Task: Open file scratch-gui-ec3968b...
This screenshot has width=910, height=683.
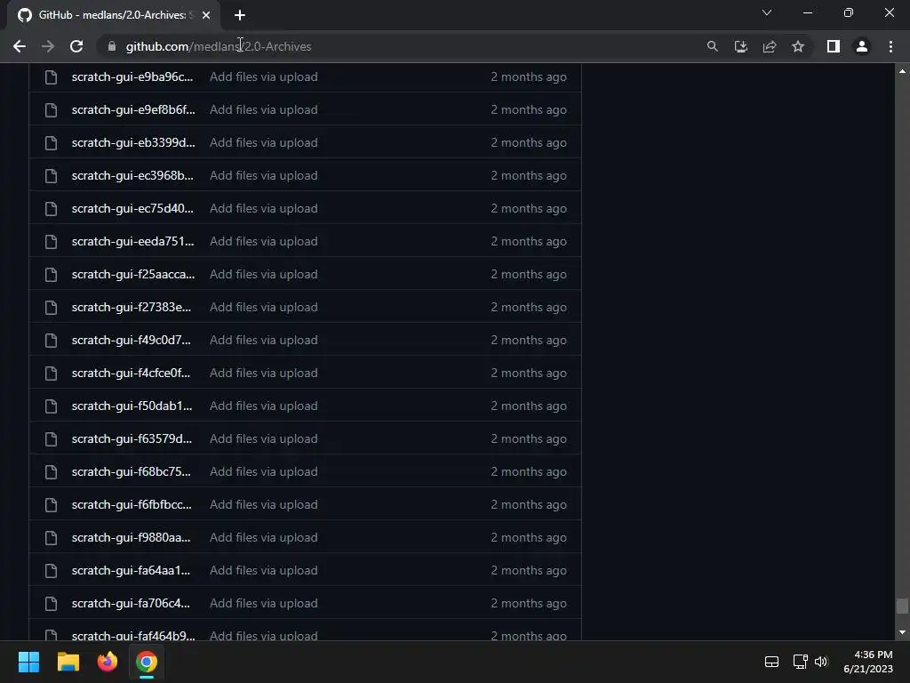Action: [x=133, y=175]
